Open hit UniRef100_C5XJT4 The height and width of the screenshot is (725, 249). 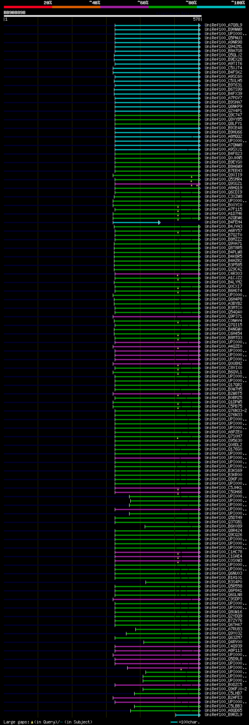(x=223, y=68)
